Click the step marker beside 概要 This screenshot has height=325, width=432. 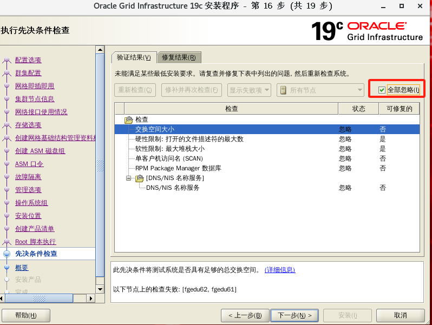[7, 267]
